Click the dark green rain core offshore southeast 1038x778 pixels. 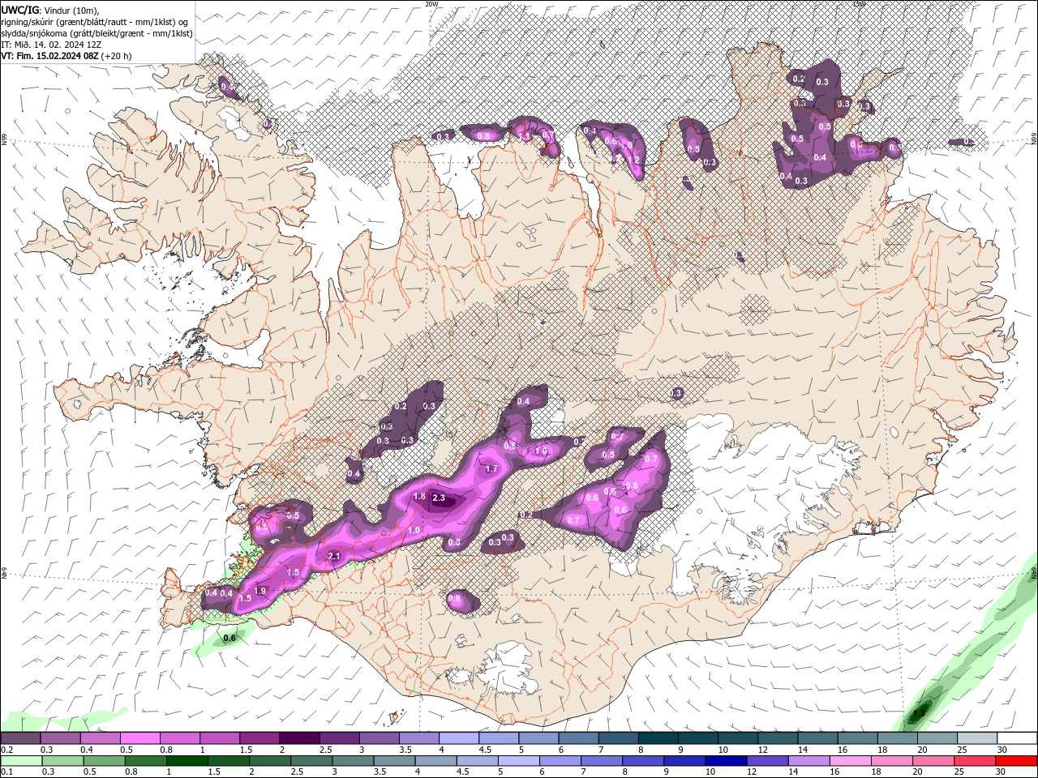coord(920,713)
